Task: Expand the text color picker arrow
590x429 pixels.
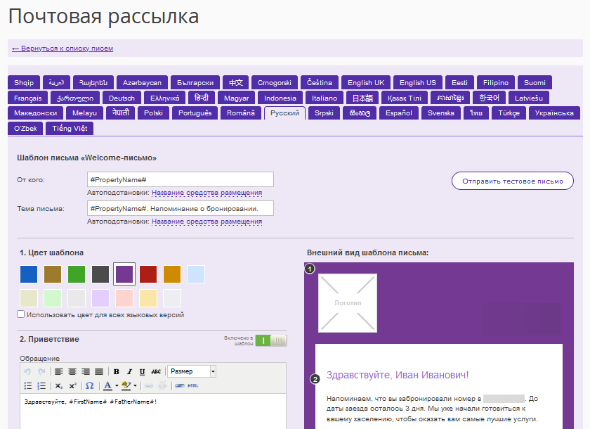Action: pyautogui.click(x=117, y=385)
